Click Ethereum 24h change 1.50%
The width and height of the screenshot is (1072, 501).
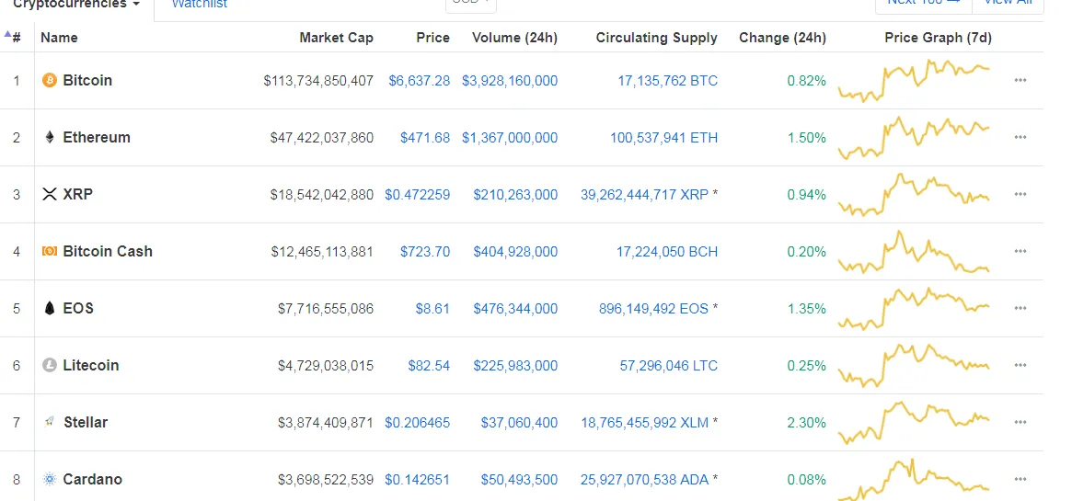pos(807,137)
